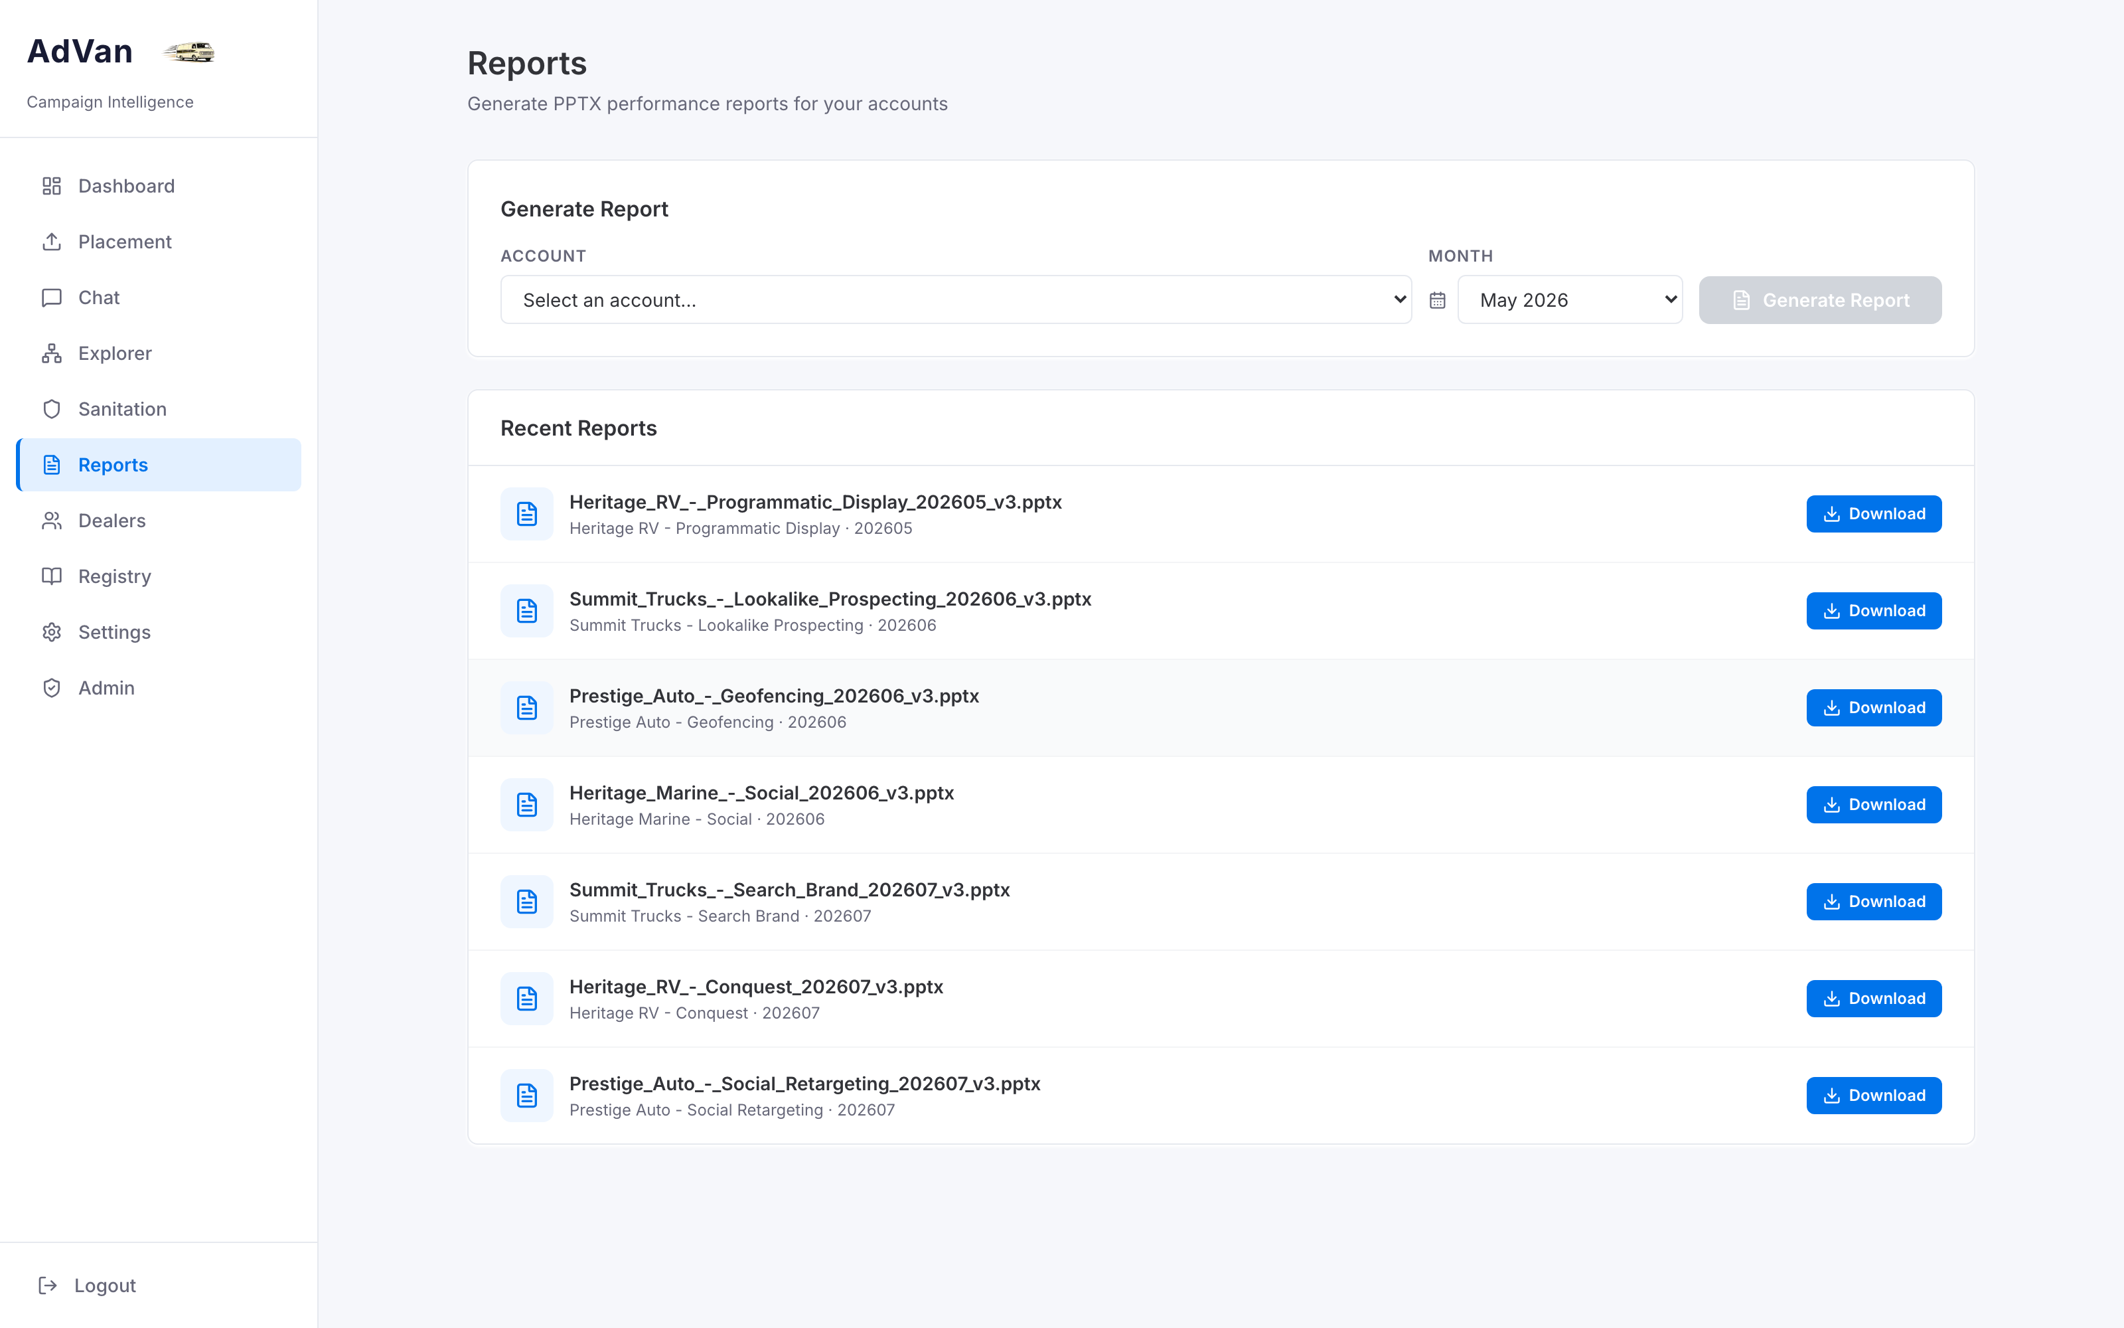
Task: Click the AdVan brand title
Action: tap(80, 52)
